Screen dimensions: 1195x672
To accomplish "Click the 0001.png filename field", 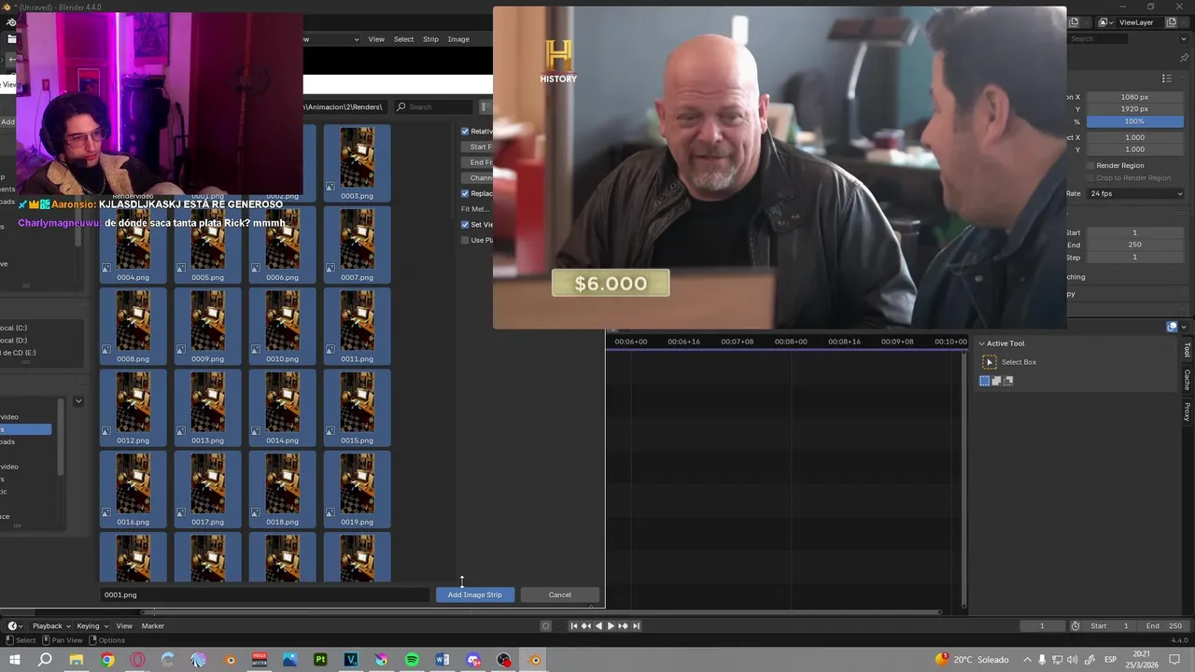I will pos(265,595).
